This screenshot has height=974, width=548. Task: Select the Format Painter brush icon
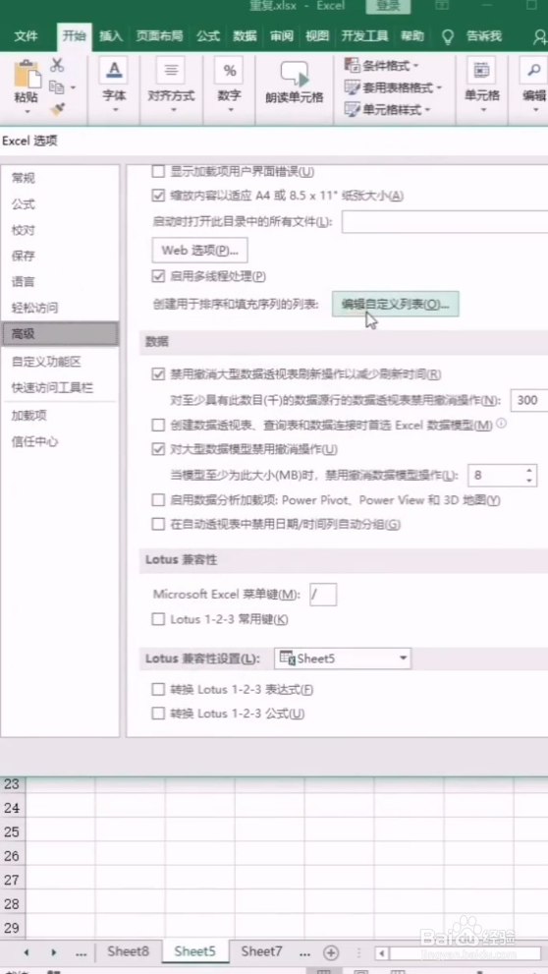pyautogui.click(x=57, y=109)
